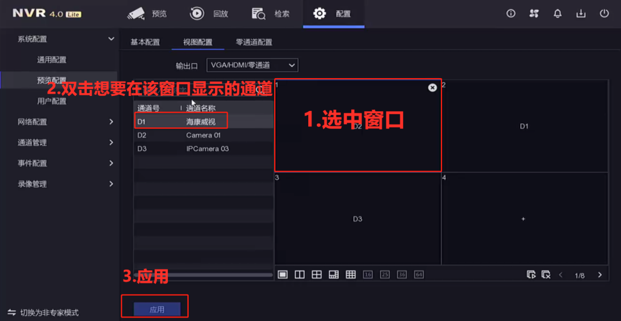Click the 通道号 column header
621x321 pixels.
(148, 108)
